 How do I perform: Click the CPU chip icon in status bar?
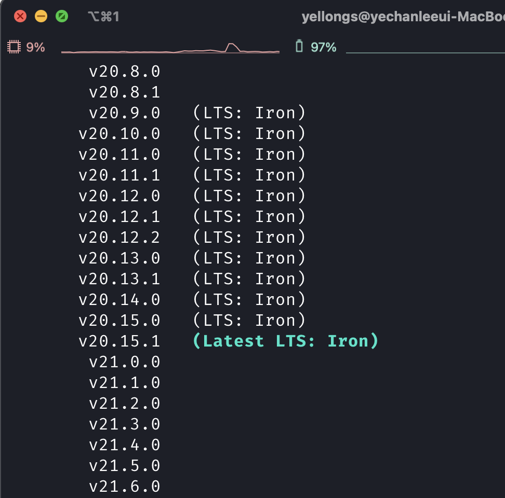pyautogui.click(x=14, y=47)
